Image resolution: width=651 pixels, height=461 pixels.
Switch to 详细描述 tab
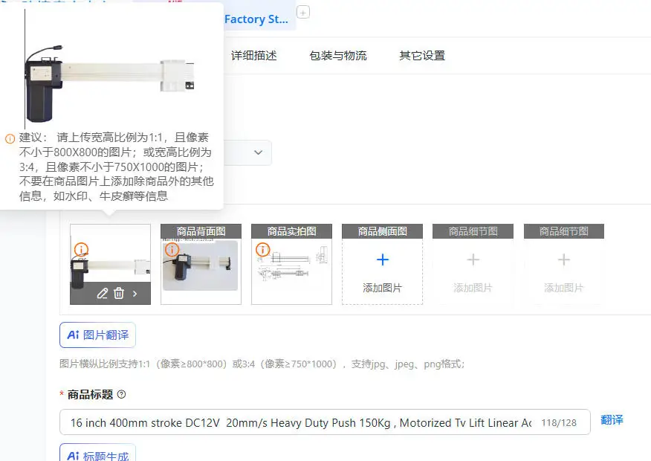pos(253,56)
